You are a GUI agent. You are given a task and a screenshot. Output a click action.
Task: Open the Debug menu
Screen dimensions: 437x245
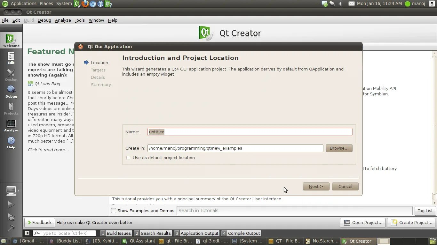point(44,20)
